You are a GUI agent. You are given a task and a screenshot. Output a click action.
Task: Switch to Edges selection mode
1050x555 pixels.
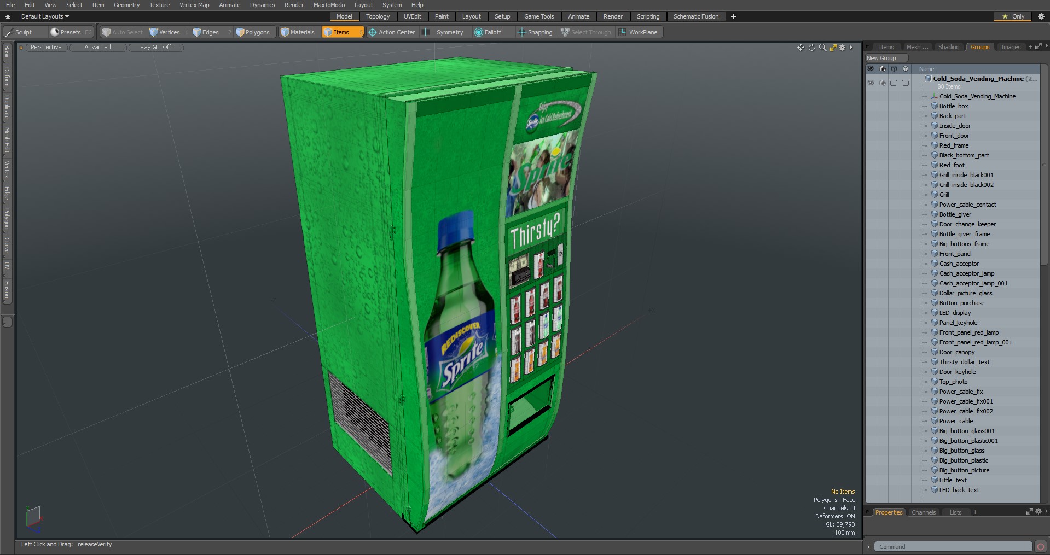pos(210,32)
